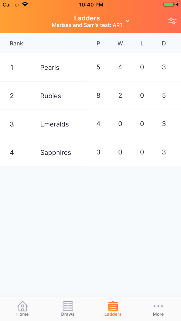Tap the Wi-Fi status icon
The image size is (181, 321).
pos(25,4)
